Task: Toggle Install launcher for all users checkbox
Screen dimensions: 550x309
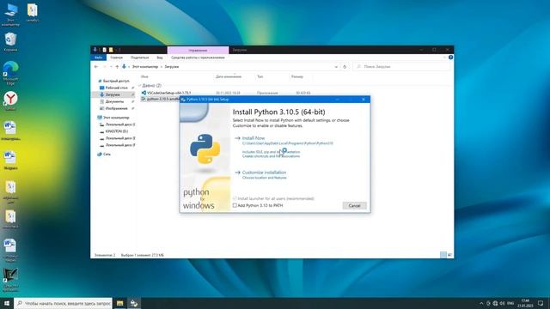Action: pos(235,198)
